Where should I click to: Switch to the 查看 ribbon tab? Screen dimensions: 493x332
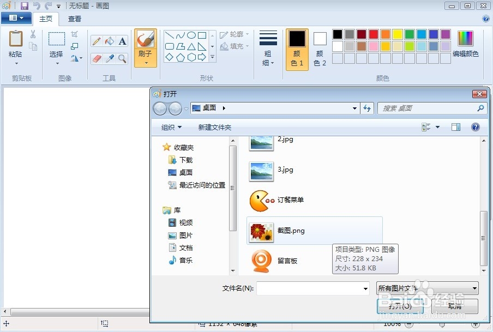click(75, 18)
